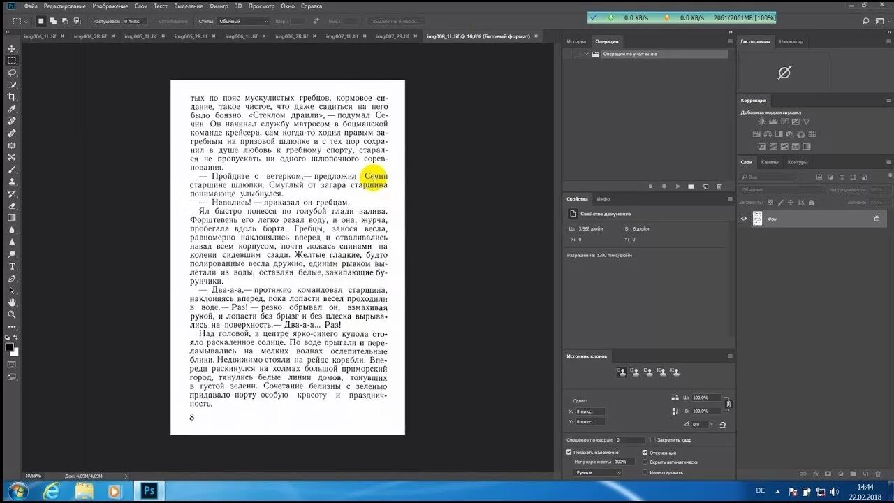894x503 pixels.
Task: Click the background color swatch in toolbar
Action: pos(15,352)
